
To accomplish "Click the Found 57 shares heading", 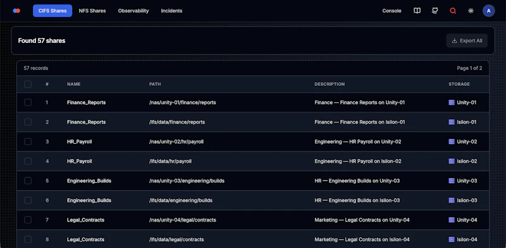I will click(x=42, y=40).
